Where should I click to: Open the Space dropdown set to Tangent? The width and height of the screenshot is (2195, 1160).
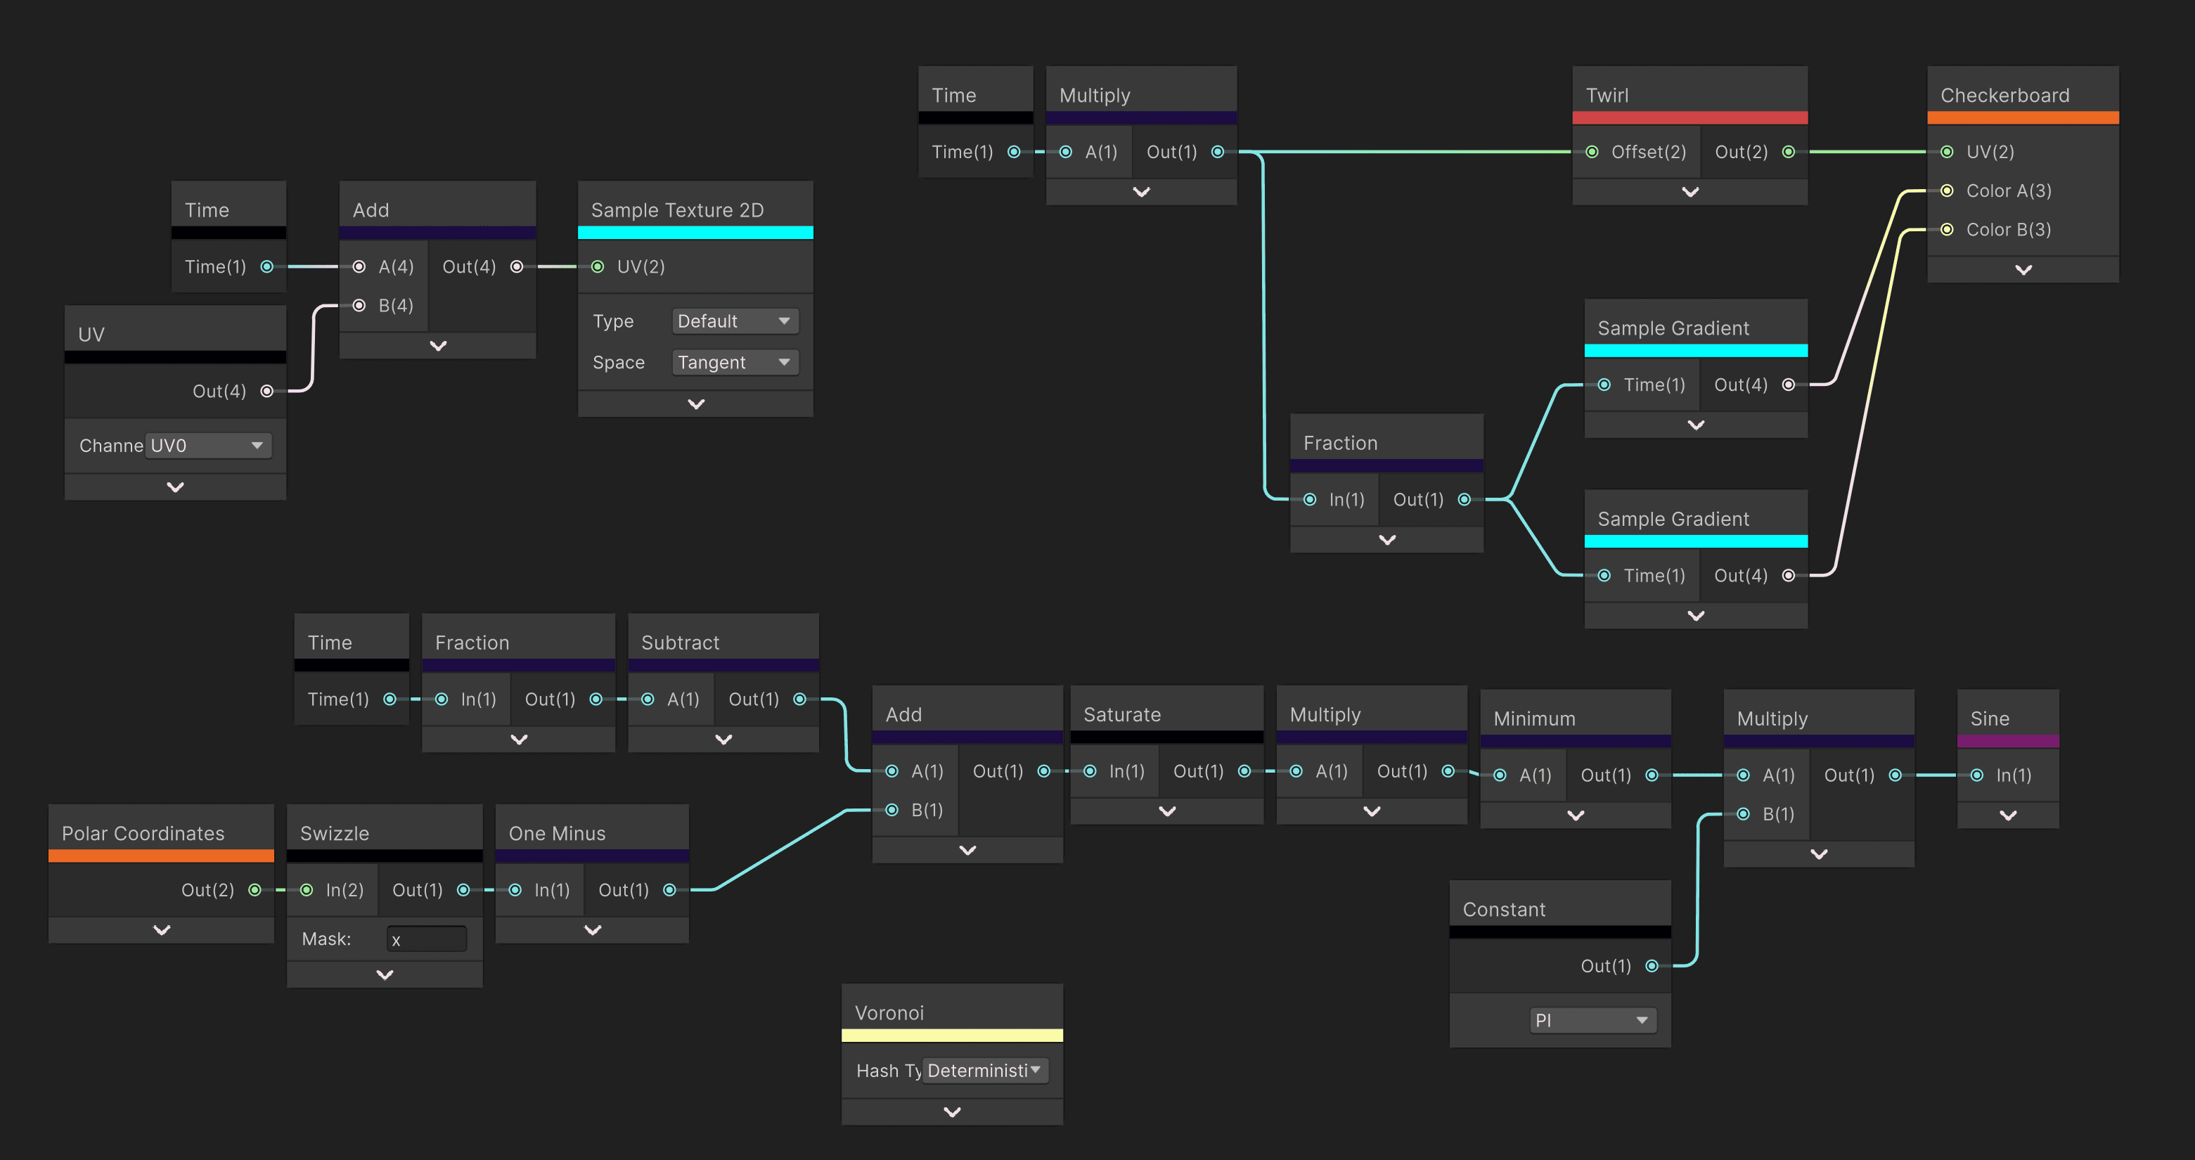pyautogui.click(x=735, y=362)
